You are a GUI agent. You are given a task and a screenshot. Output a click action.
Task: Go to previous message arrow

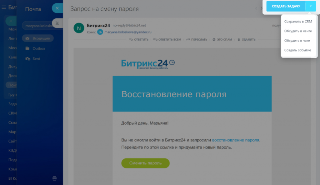[x=256, y=8]
